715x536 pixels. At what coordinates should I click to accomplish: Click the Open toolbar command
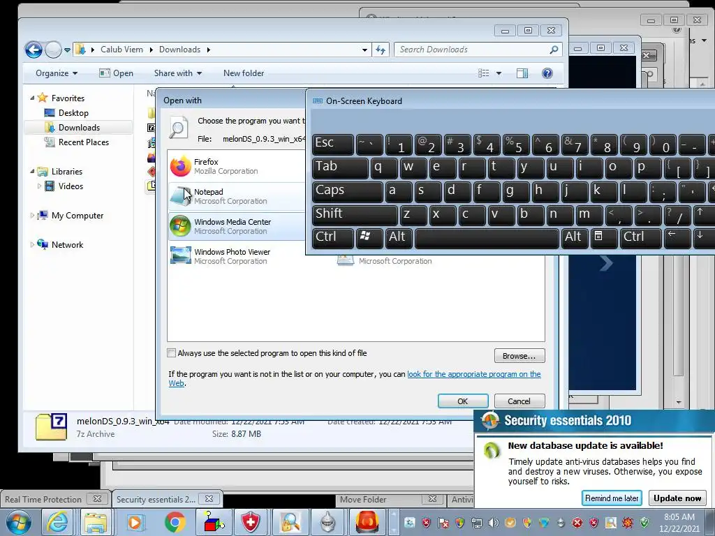117,73
